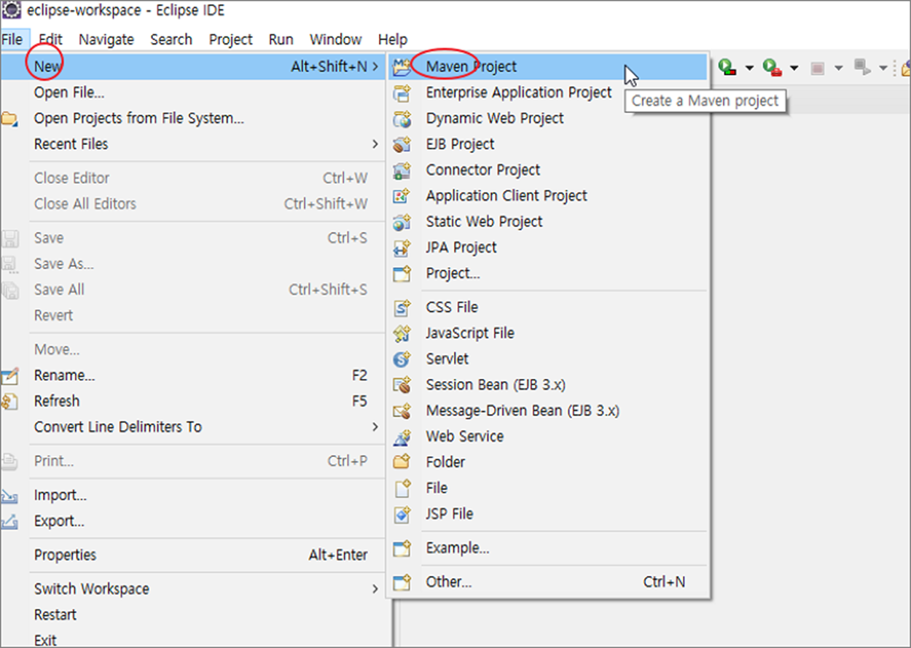The width and height of the screenshot is (911, 648).
Task: Expand the New submenu arrow
Action: 375,67
